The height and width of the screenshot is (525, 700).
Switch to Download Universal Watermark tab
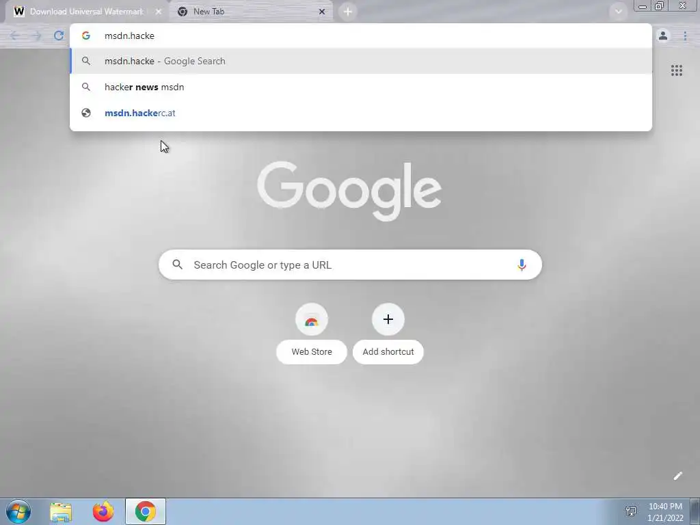87,12
